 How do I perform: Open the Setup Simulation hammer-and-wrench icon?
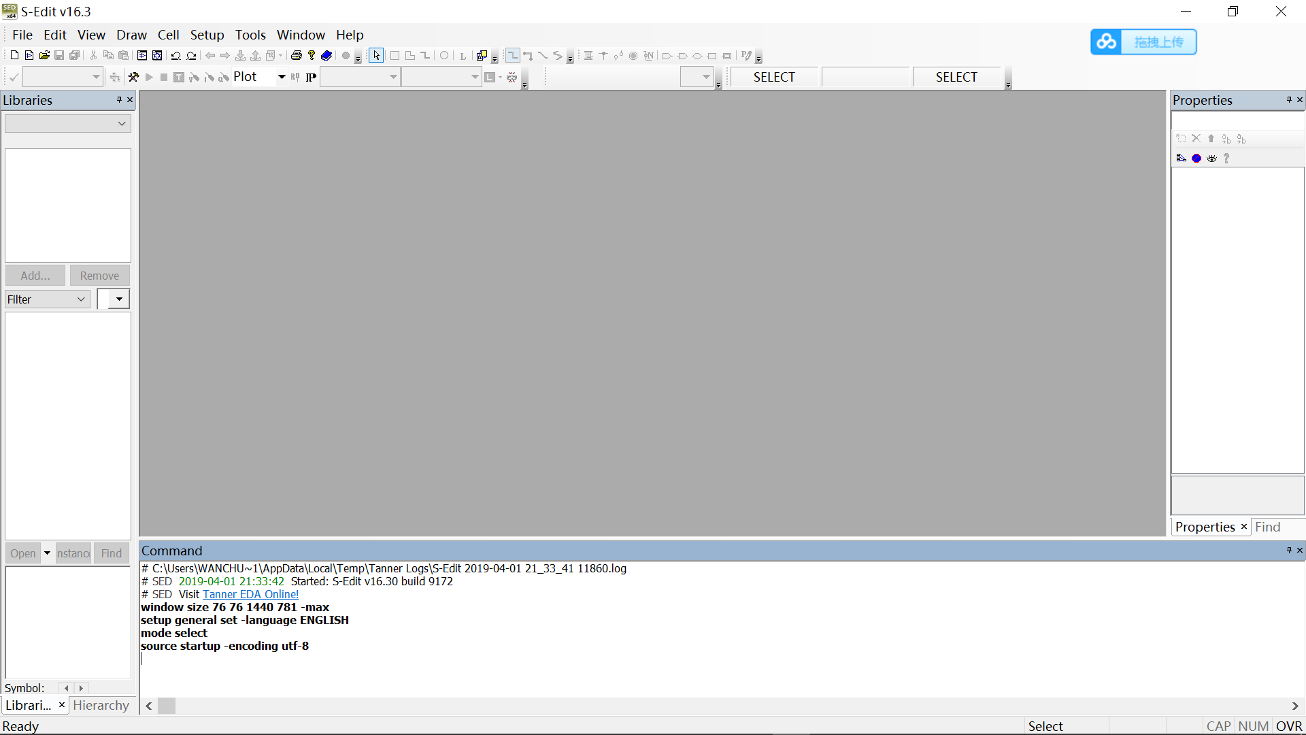pos(133,77)
